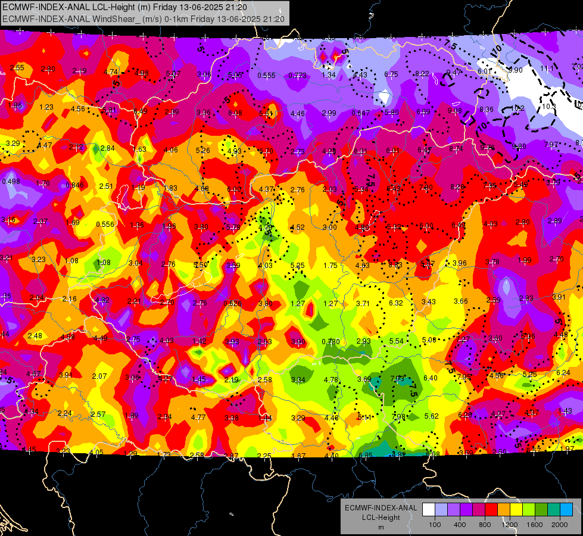
Task: Click the wind shear value 7.80
Action: [426, 188]
